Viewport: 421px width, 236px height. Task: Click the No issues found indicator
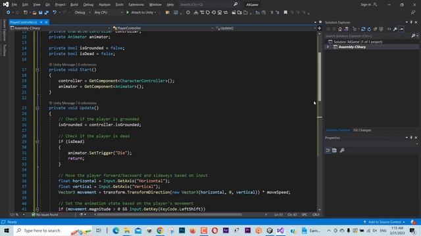click(x=45, y=214)
